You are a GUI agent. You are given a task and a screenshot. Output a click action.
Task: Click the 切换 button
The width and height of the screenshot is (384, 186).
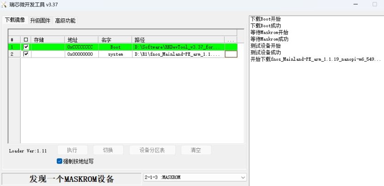coord(108,150)
